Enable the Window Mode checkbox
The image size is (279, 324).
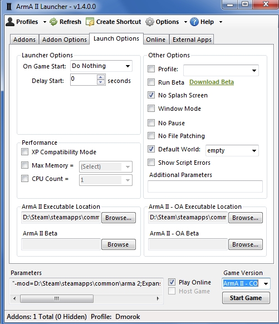pos(151,108)
